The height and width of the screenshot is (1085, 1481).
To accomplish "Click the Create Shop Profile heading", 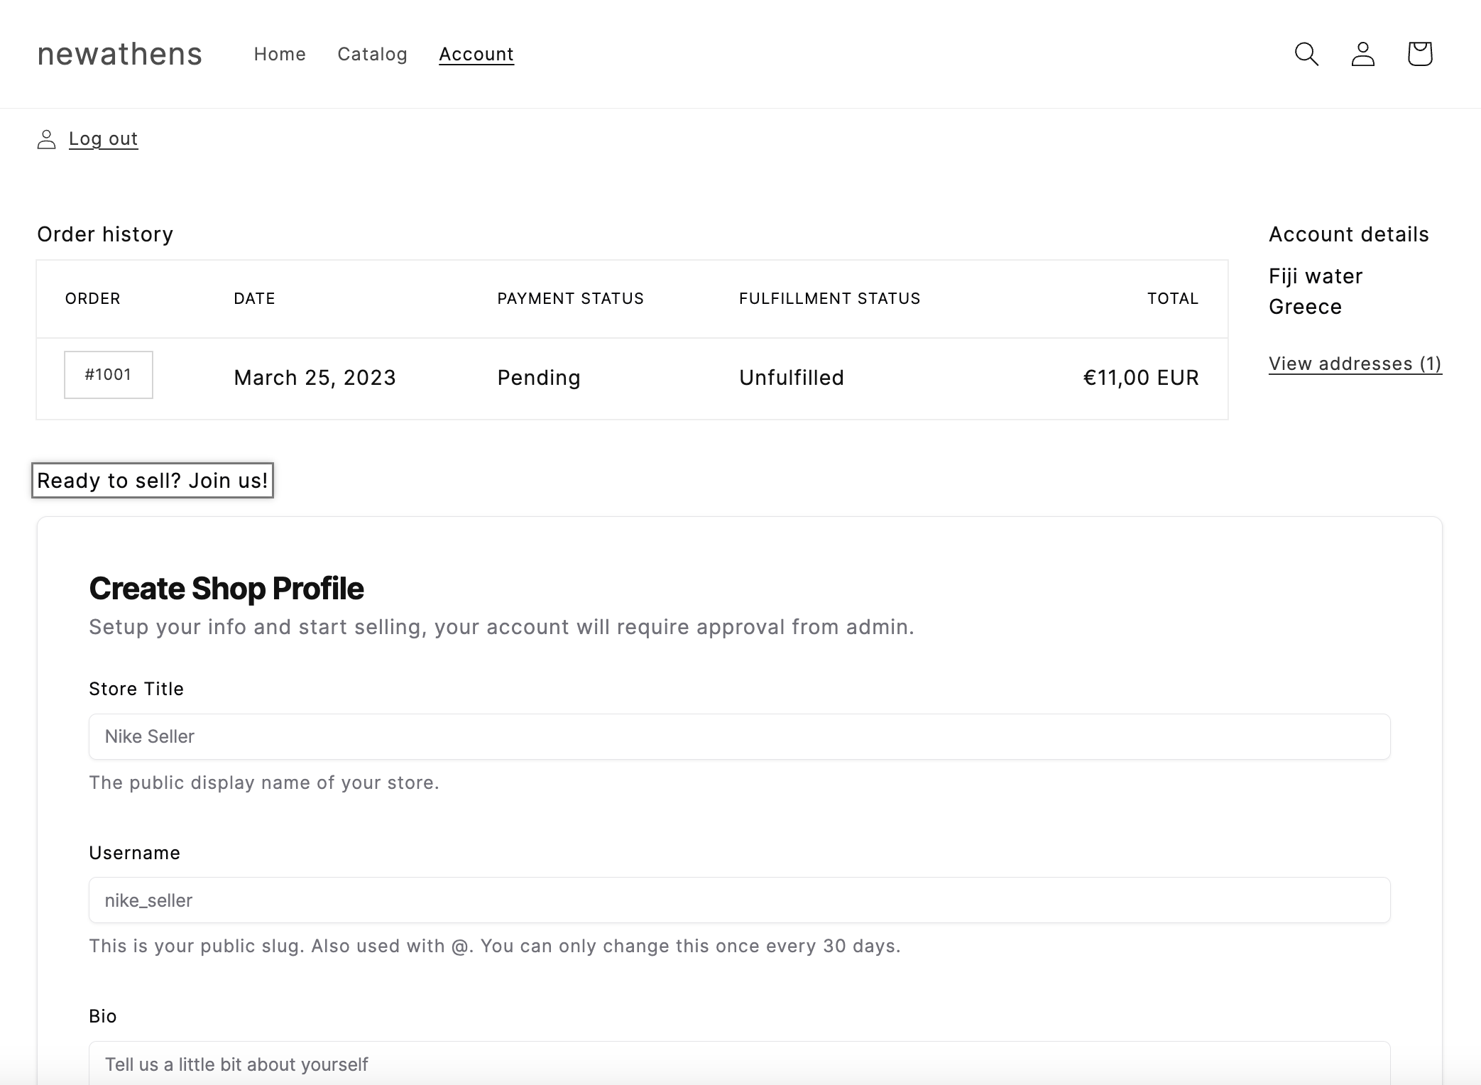I will pyautogui.click(x=226, y=588).
